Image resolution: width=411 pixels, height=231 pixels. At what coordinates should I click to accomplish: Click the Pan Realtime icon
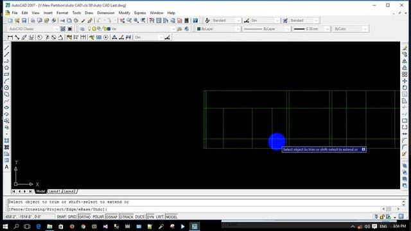123,21
